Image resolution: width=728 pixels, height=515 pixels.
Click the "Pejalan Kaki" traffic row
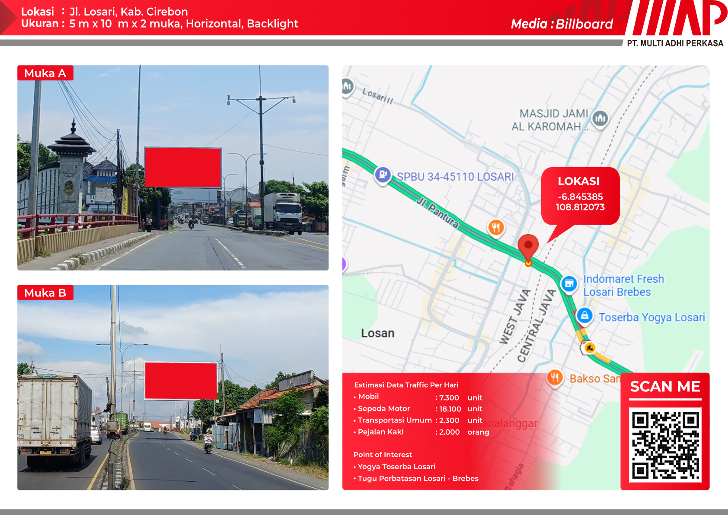click(x=421, y=432)
